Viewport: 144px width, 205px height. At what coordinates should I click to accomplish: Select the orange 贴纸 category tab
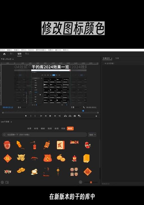pyautogui.click(x=70, y=129)
